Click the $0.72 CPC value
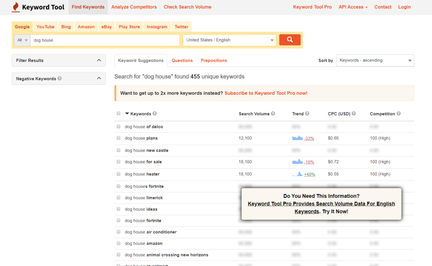 (x=333, y=161)
